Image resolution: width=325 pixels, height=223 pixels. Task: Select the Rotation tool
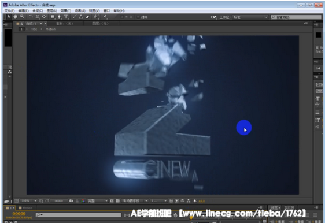coord(31,17)
